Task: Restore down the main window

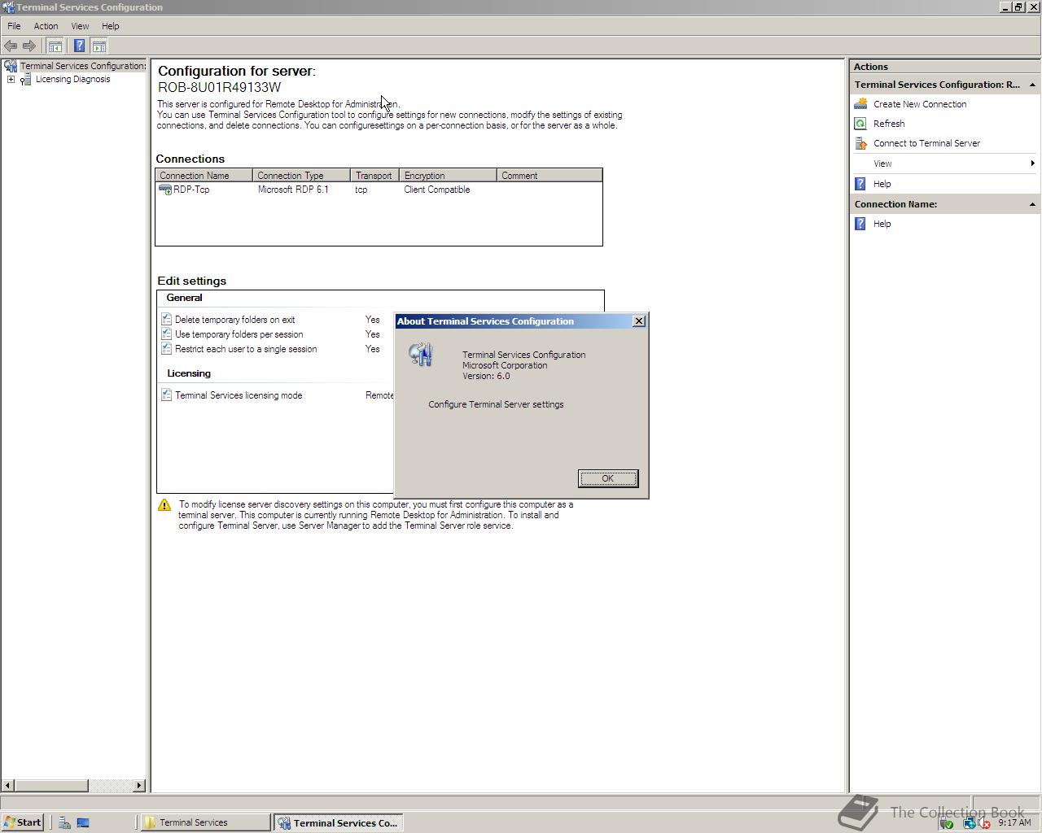Action: pos(1018,7)
